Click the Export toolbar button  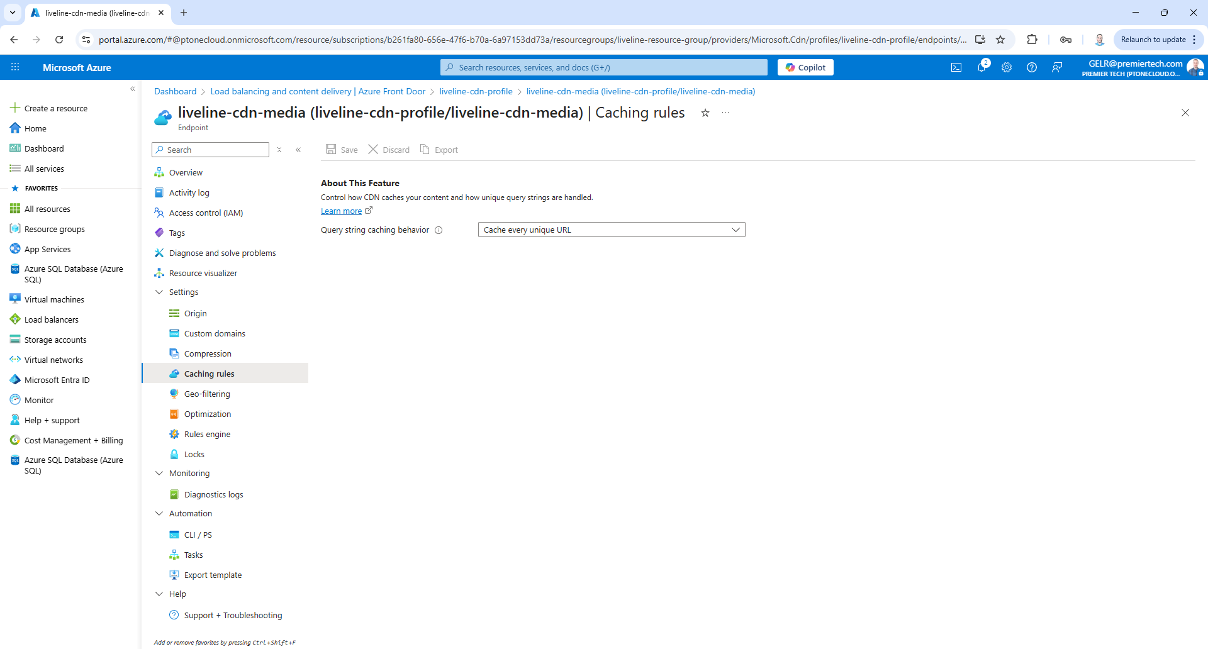[439, 150]
